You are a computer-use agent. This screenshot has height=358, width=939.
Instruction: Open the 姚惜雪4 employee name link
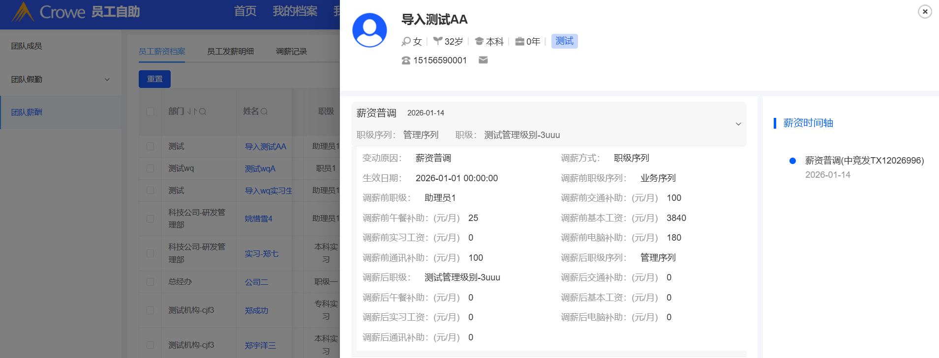[258, 219]
